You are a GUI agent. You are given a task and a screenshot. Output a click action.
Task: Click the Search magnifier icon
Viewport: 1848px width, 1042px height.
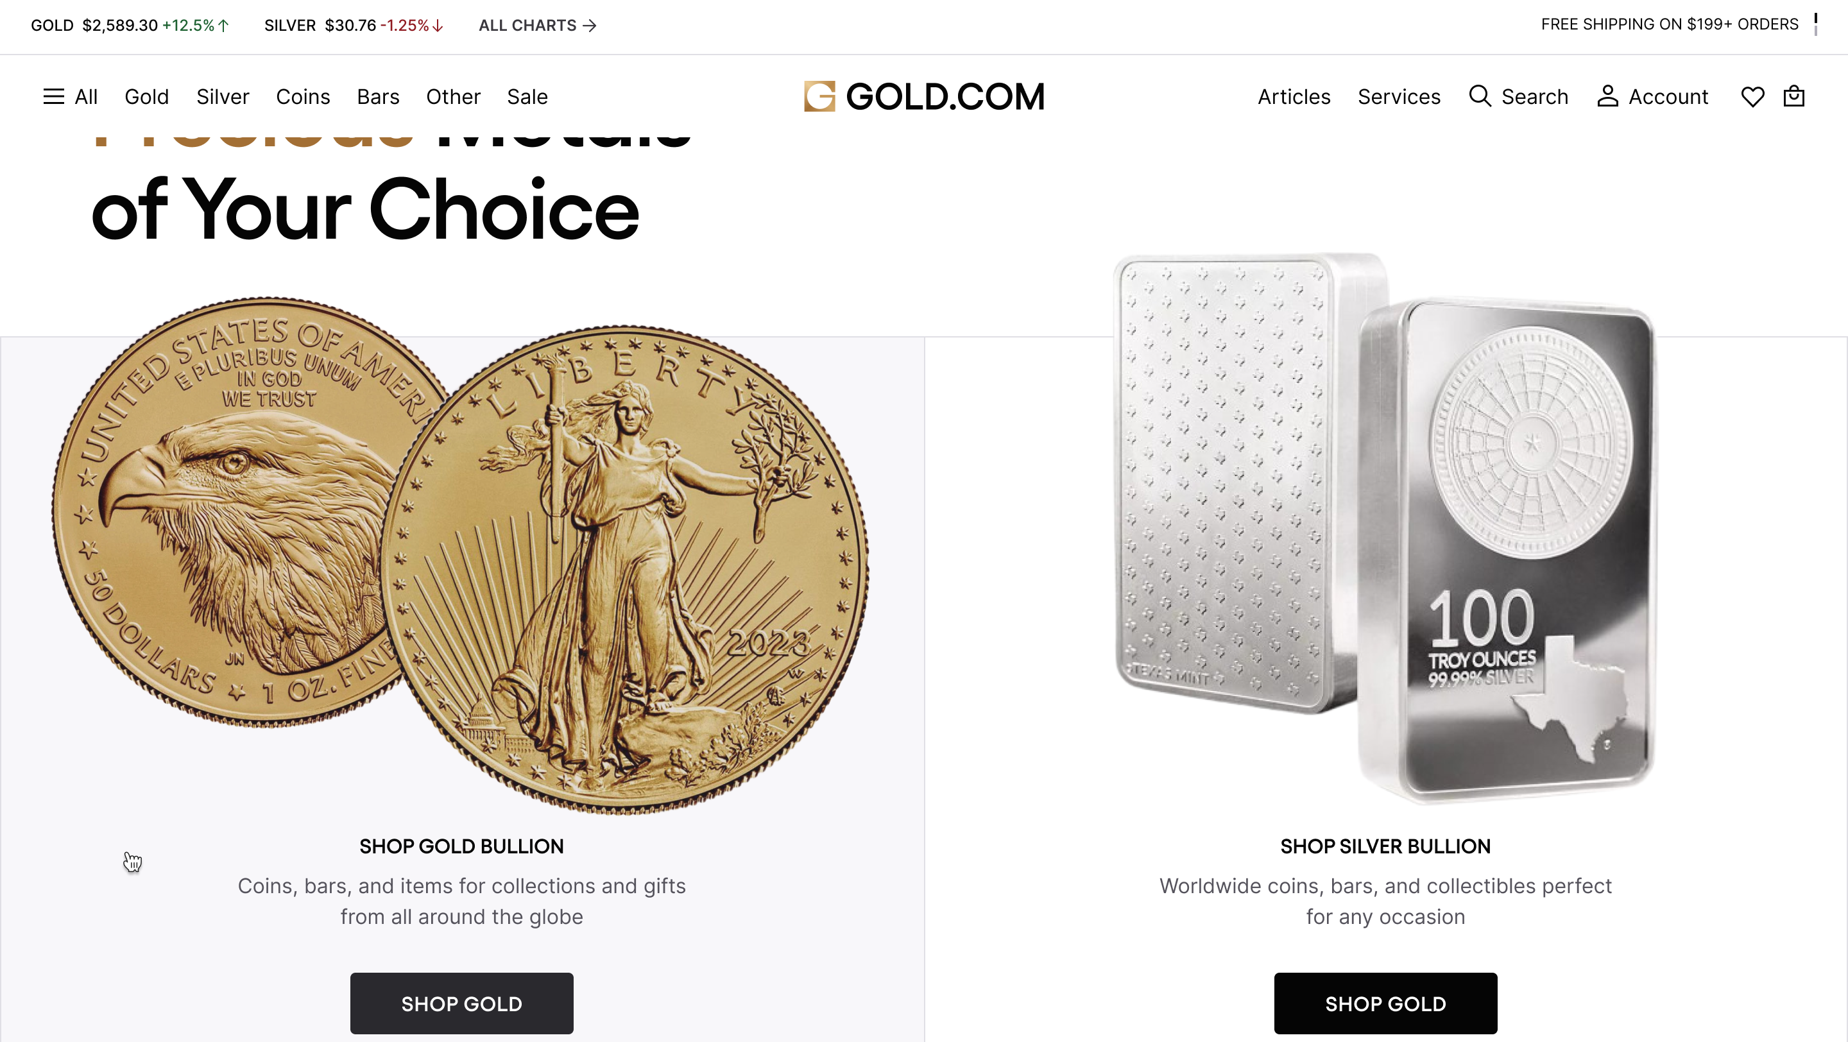(1479, 96)
